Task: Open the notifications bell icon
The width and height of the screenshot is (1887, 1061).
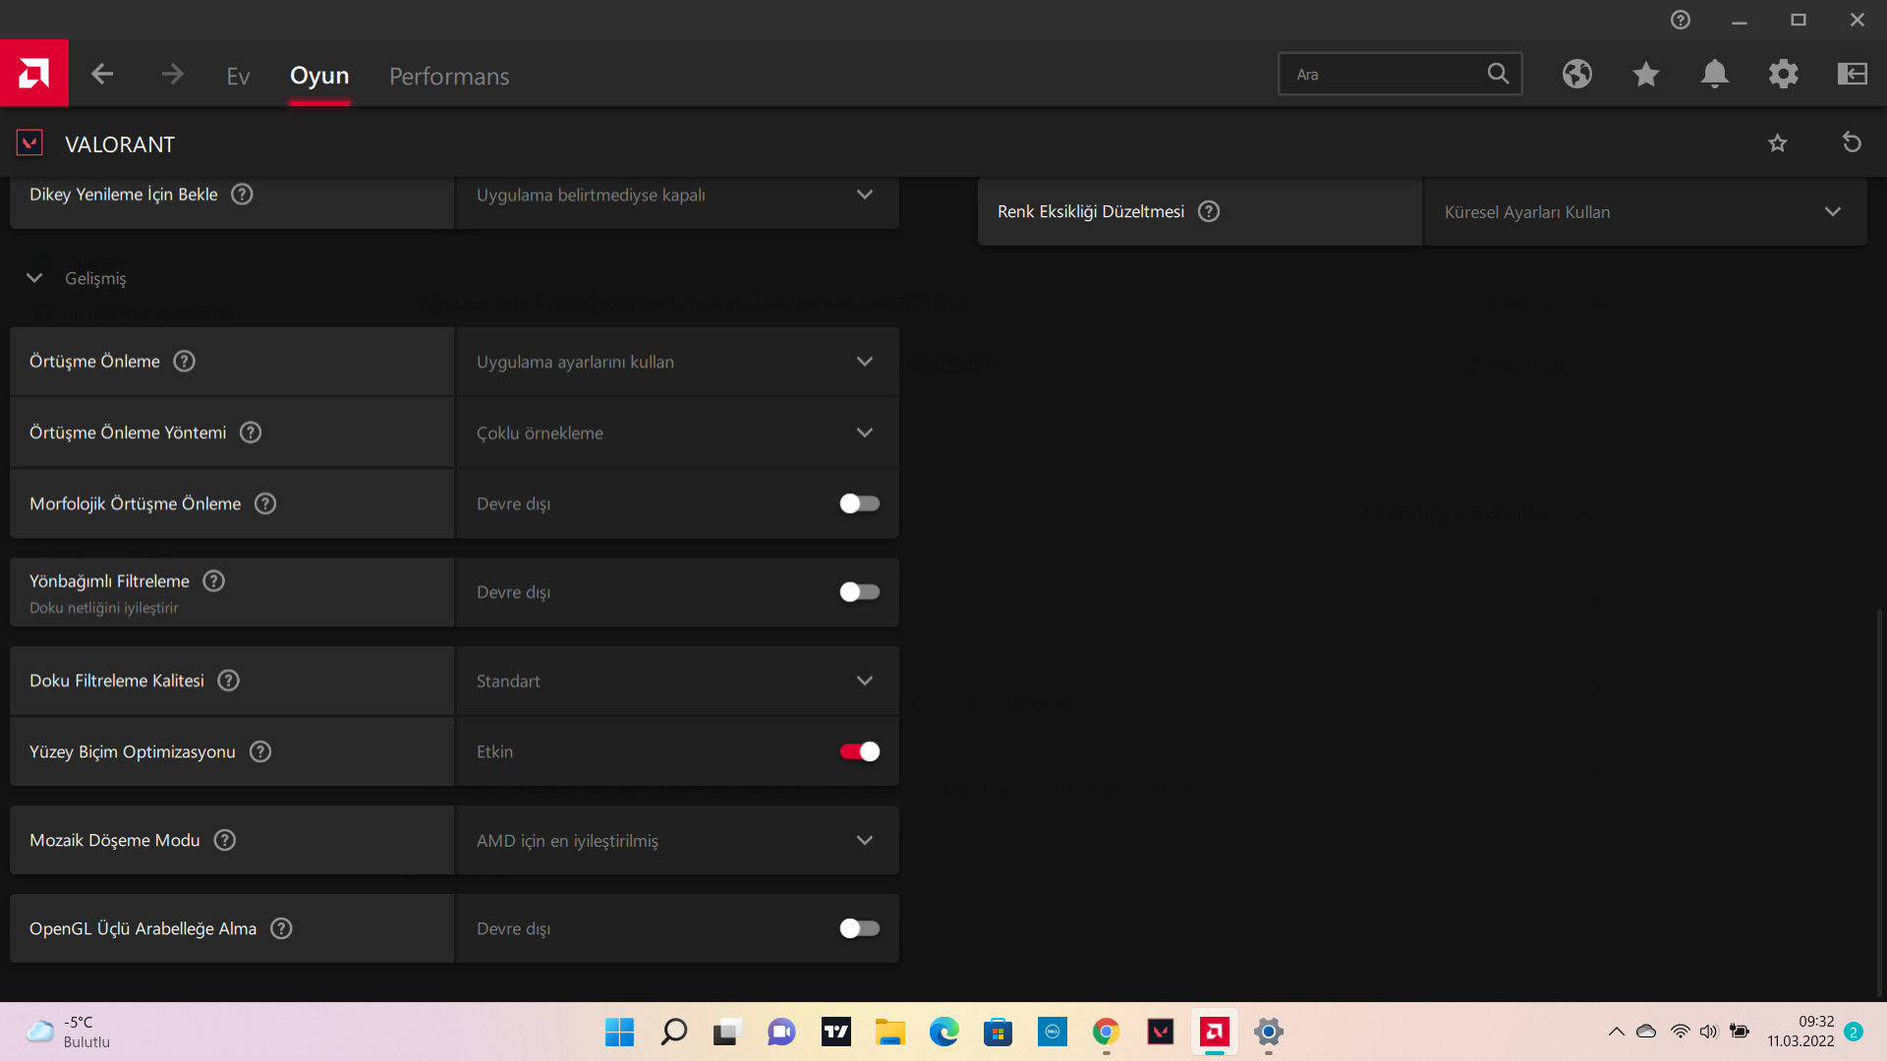Action: (x=1714, y=75)
